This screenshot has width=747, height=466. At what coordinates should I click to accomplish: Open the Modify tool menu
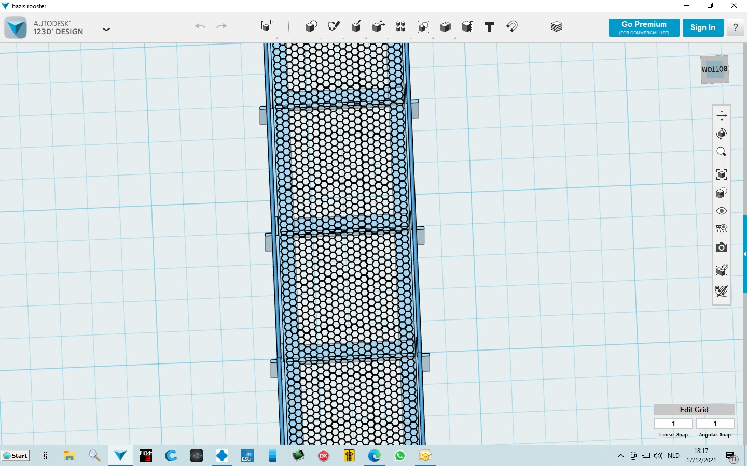(379, 26)
